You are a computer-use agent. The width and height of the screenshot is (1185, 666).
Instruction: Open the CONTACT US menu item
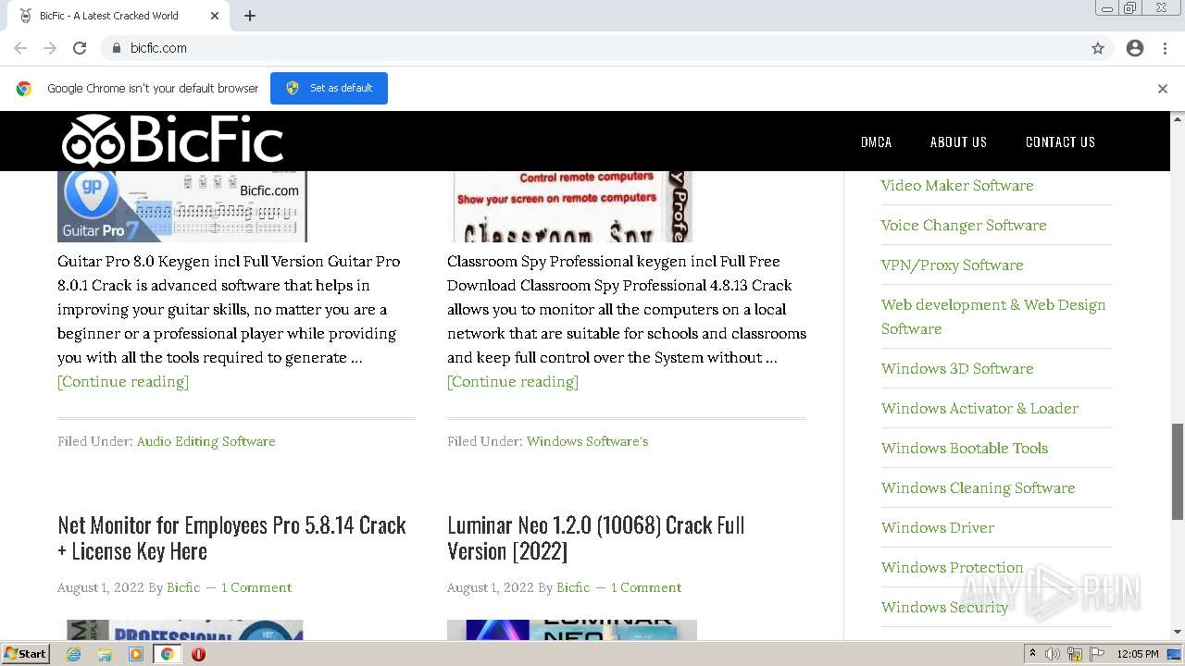1060,142
